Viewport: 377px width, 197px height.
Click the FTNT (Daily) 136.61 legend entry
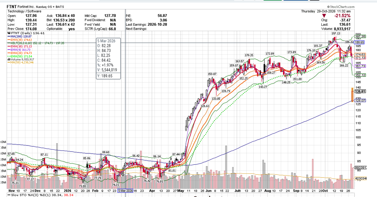tap(26, 33)
